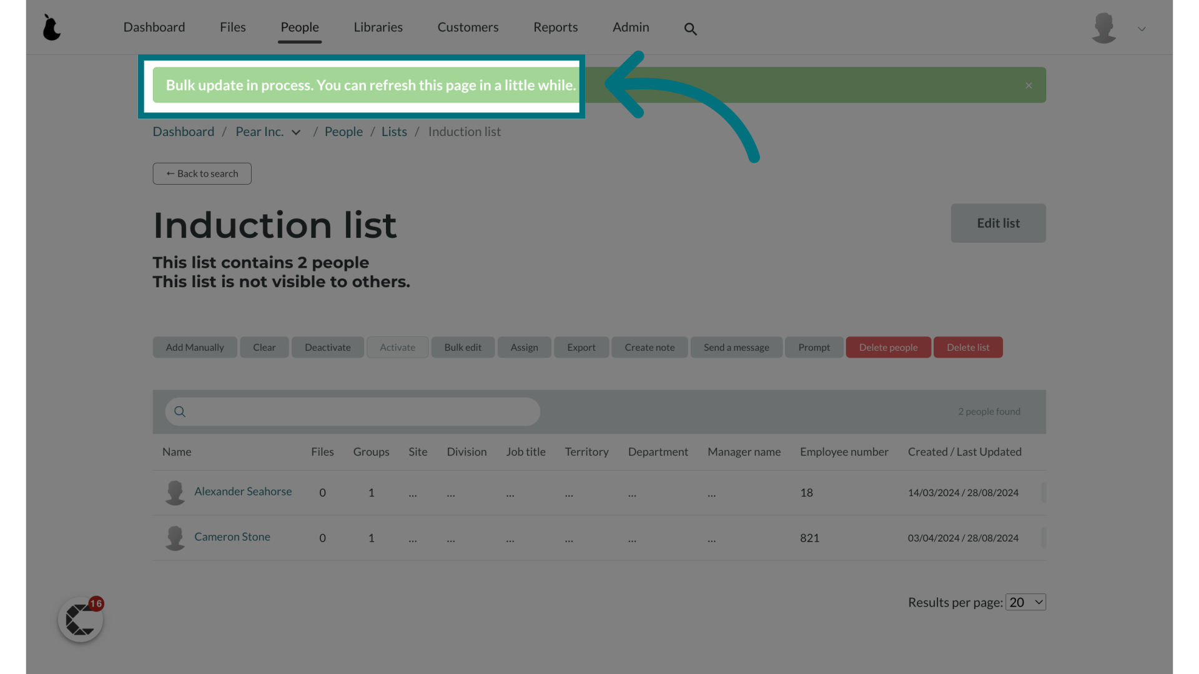Viewport: 1199px width, 674px height.
Task: Click the Send a message button
Action: [x=736, y=346]
